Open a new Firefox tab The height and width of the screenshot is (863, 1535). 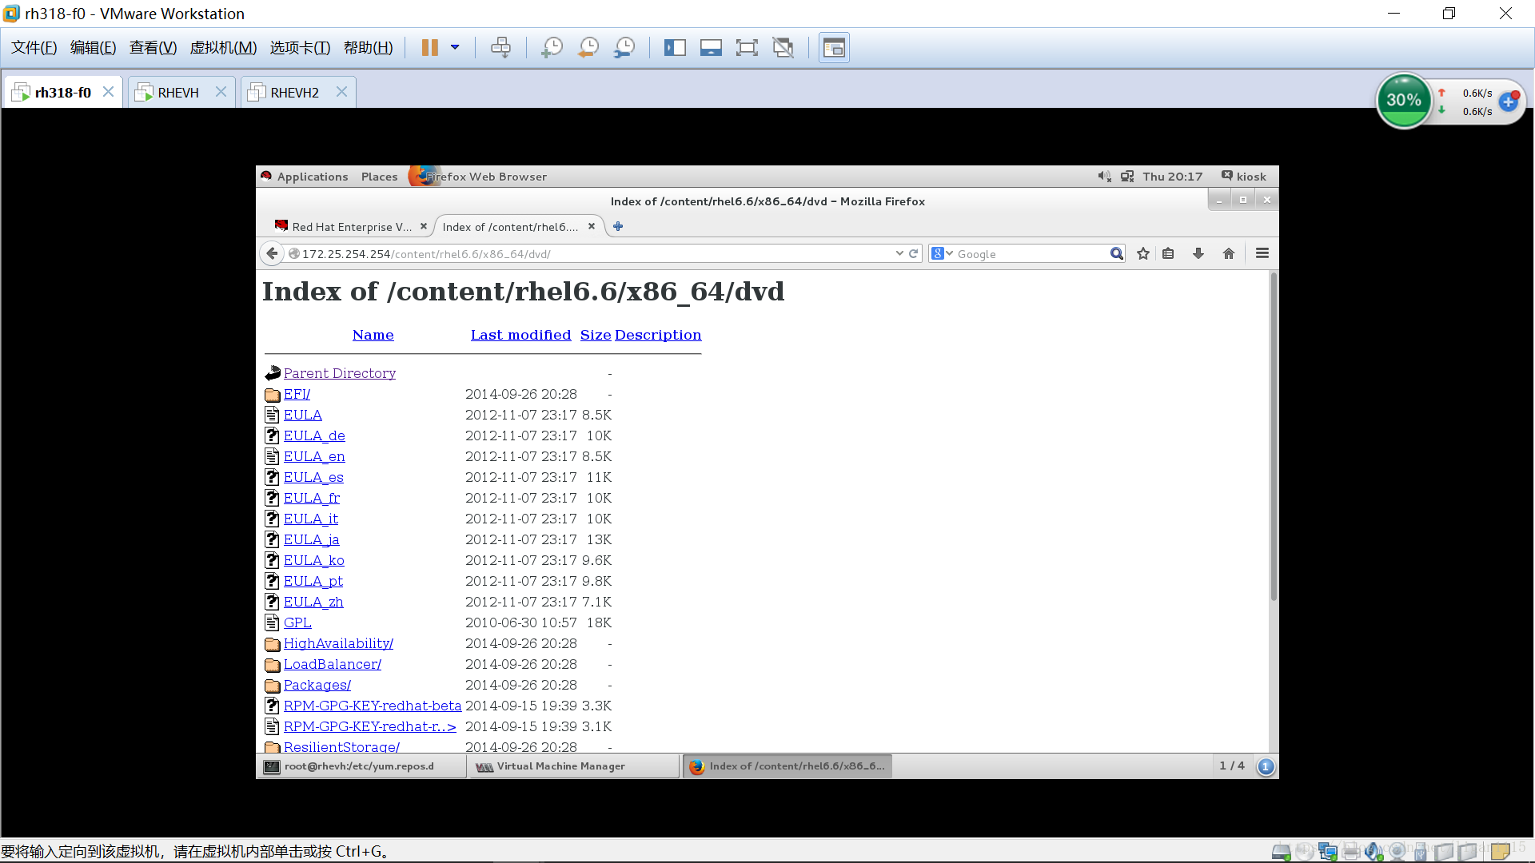coord(618,226)
